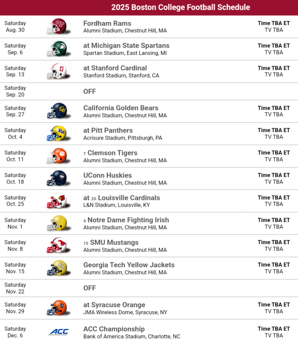Click the 2025 Boston College Football Schedule header
The width and height of the screenshot is (298, 342).
click(181, 7)
